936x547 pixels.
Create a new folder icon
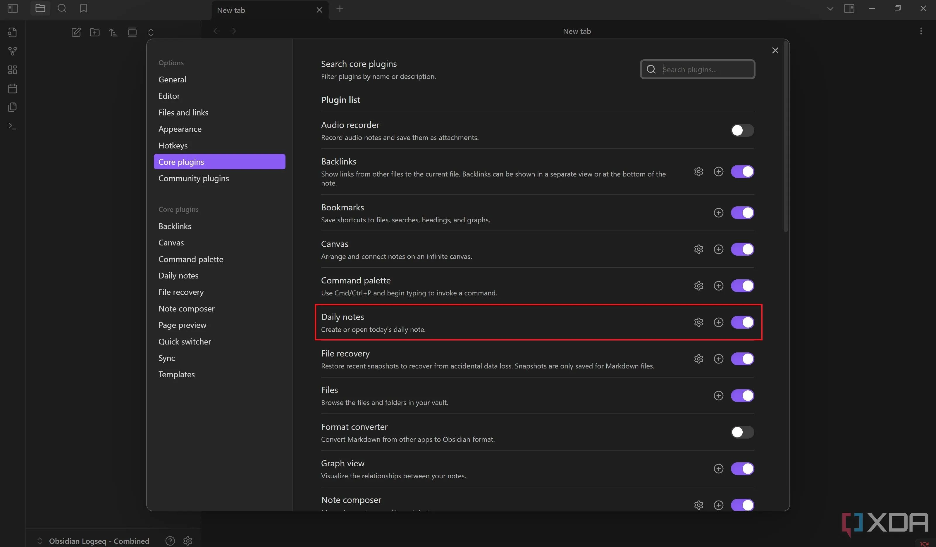(95, 32)
